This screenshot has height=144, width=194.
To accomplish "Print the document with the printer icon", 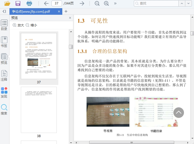I will tap(29, 3).
